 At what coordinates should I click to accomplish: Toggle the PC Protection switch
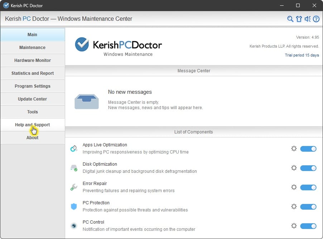(308, 207)
